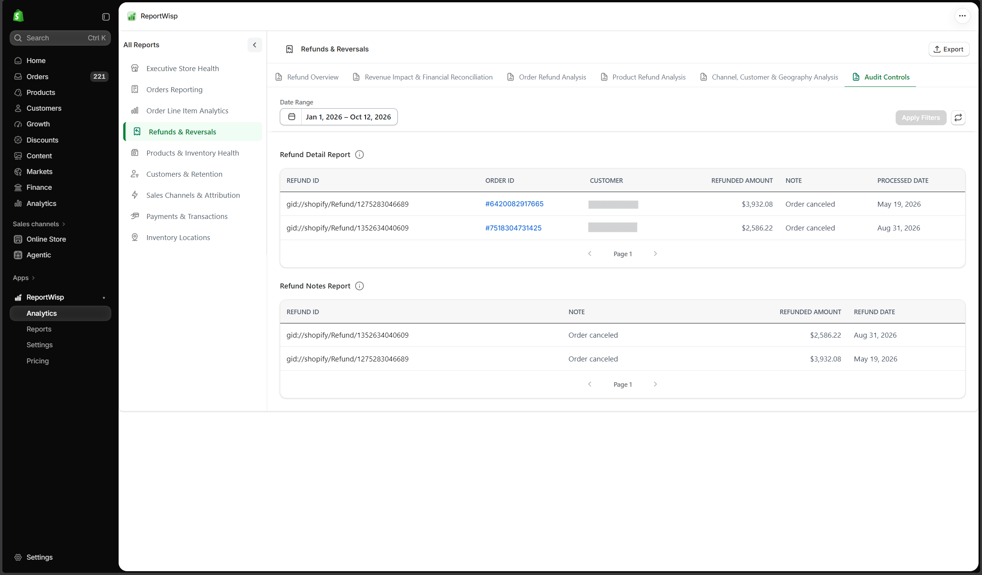Open the three-dot menu in ReportWisp header
The width and height of the screenshot is (982, 575).
962,16
